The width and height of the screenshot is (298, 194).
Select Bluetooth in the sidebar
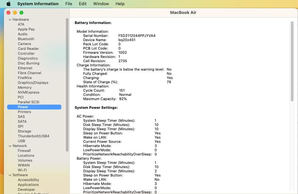[26, 39]
